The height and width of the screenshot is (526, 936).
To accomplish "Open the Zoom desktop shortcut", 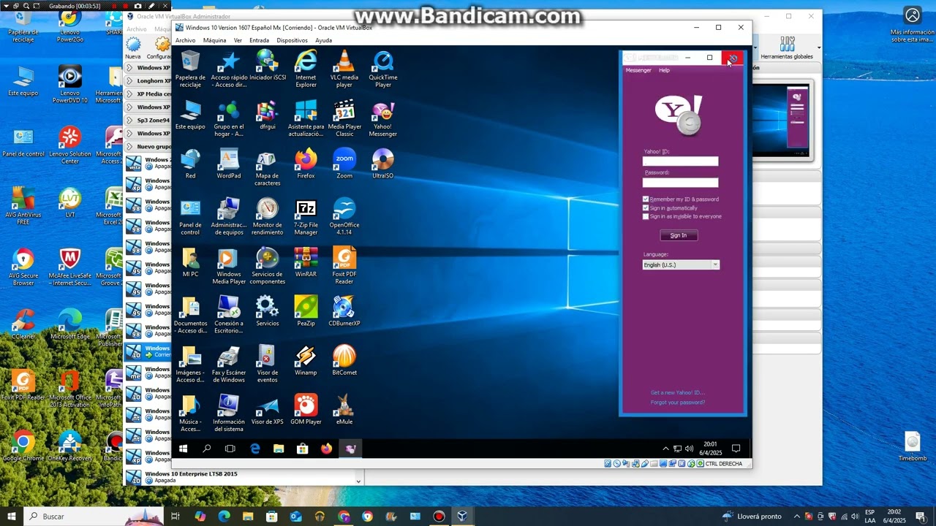I will (344, 164).
